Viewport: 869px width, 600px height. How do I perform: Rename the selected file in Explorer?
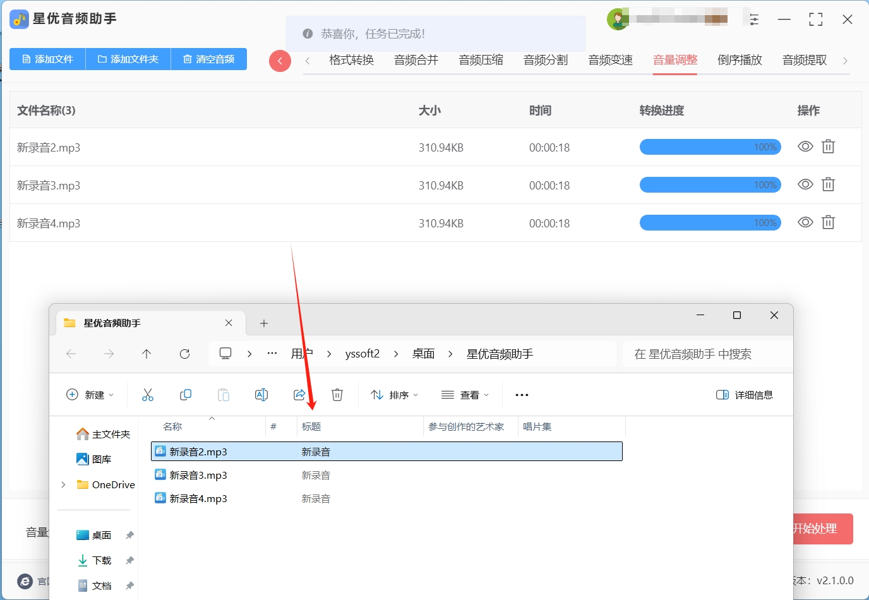pyautogui.click(x=261, y=395)
